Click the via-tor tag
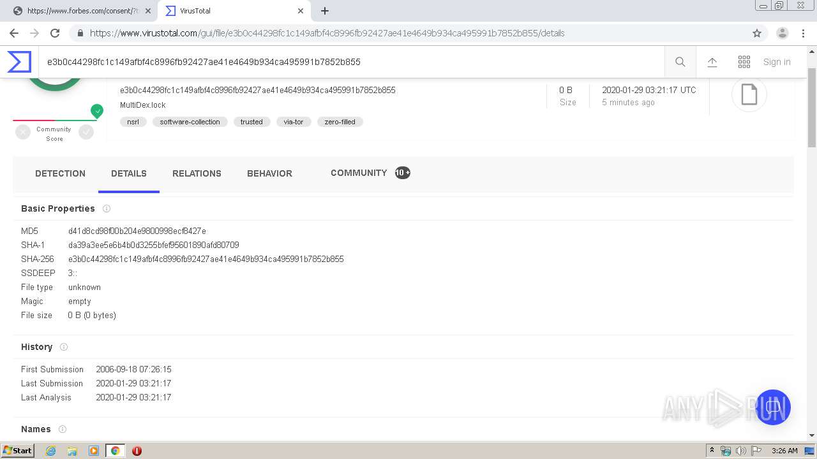The image size is (817, 459). pyautogui.click(x=294, y=122)
